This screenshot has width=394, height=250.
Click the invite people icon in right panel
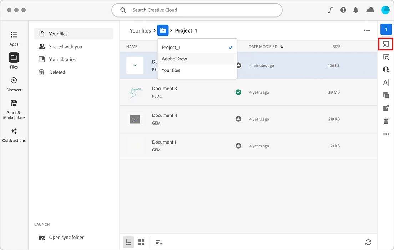click(386, 70)
